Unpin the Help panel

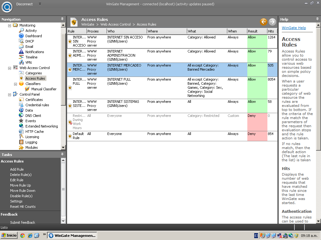317,19
